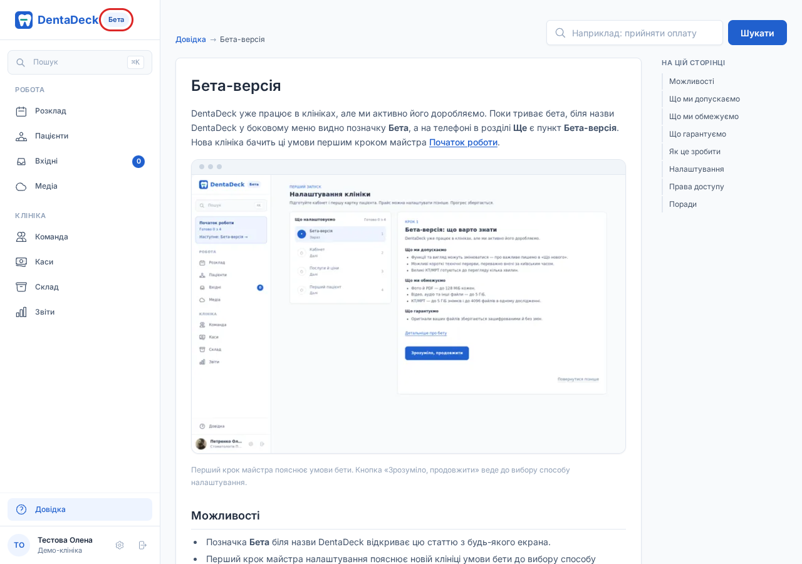Select Каси in the sidebar
802x564 pixels.
coord(80,262)
